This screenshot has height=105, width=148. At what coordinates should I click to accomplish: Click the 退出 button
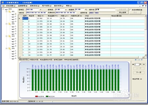(x=135, y=12)
